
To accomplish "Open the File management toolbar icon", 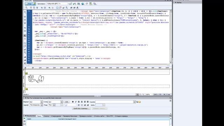I will [x=78, y=4].
